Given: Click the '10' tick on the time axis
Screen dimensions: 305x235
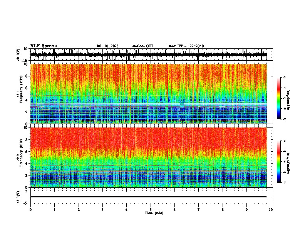Looking at the screenshot, I should [271, 210].
